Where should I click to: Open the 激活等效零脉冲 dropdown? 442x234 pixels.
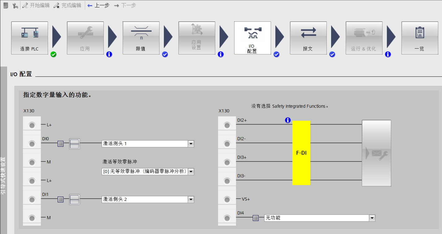[191, 171]
